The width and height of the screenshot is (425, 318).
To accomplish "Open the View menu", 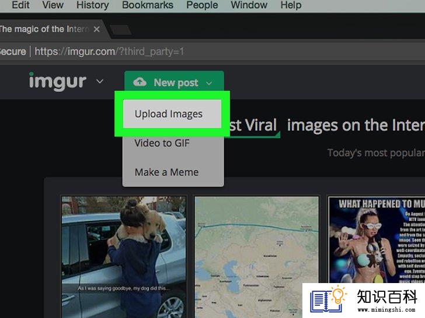I will [x=53, y=5].
